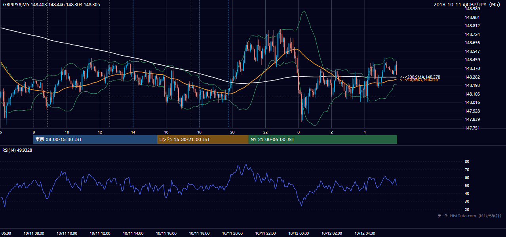Click hour label 14 under the price chart
Screen dimensions: 506x237
pyautogui.click(x=133, y=132)
